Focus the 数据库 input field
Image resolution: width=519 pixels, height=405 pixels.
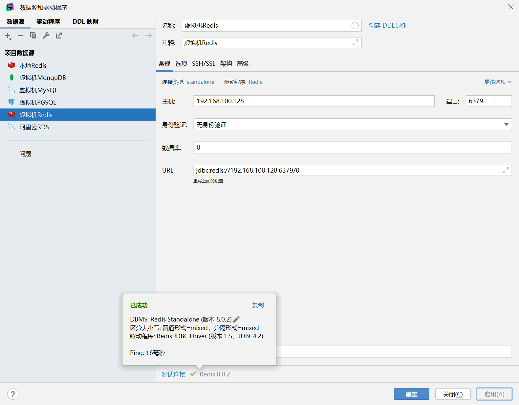(x=353, y=148)
